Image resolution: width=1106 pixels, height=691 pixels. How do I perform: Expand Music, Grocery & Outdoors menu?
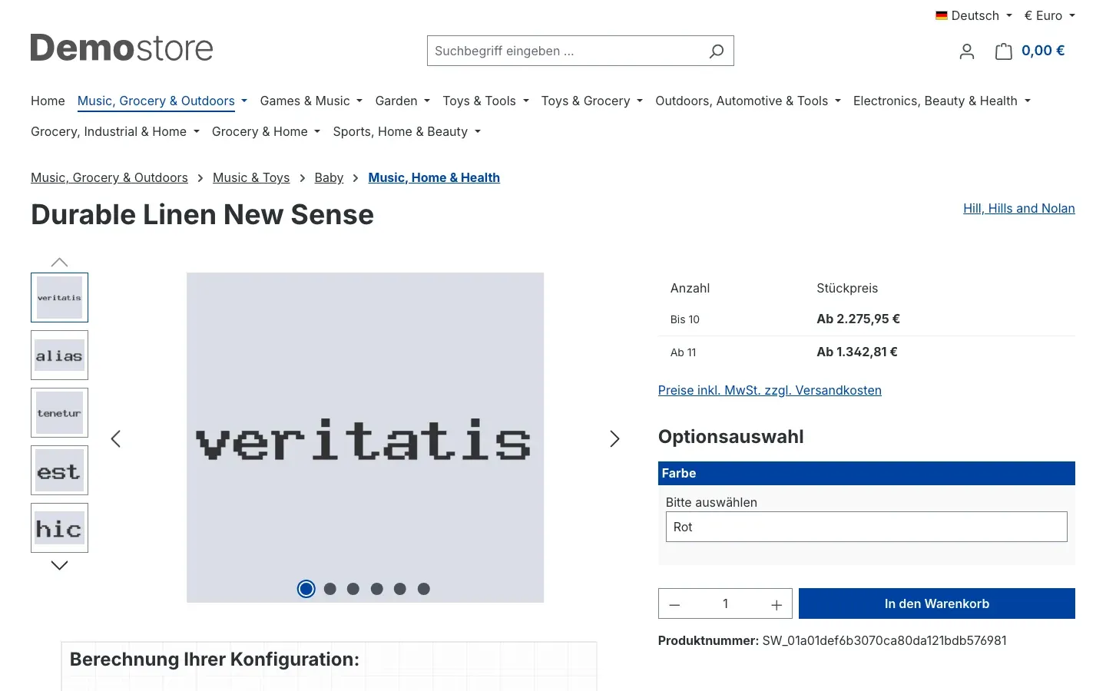(x=162, y=101)
